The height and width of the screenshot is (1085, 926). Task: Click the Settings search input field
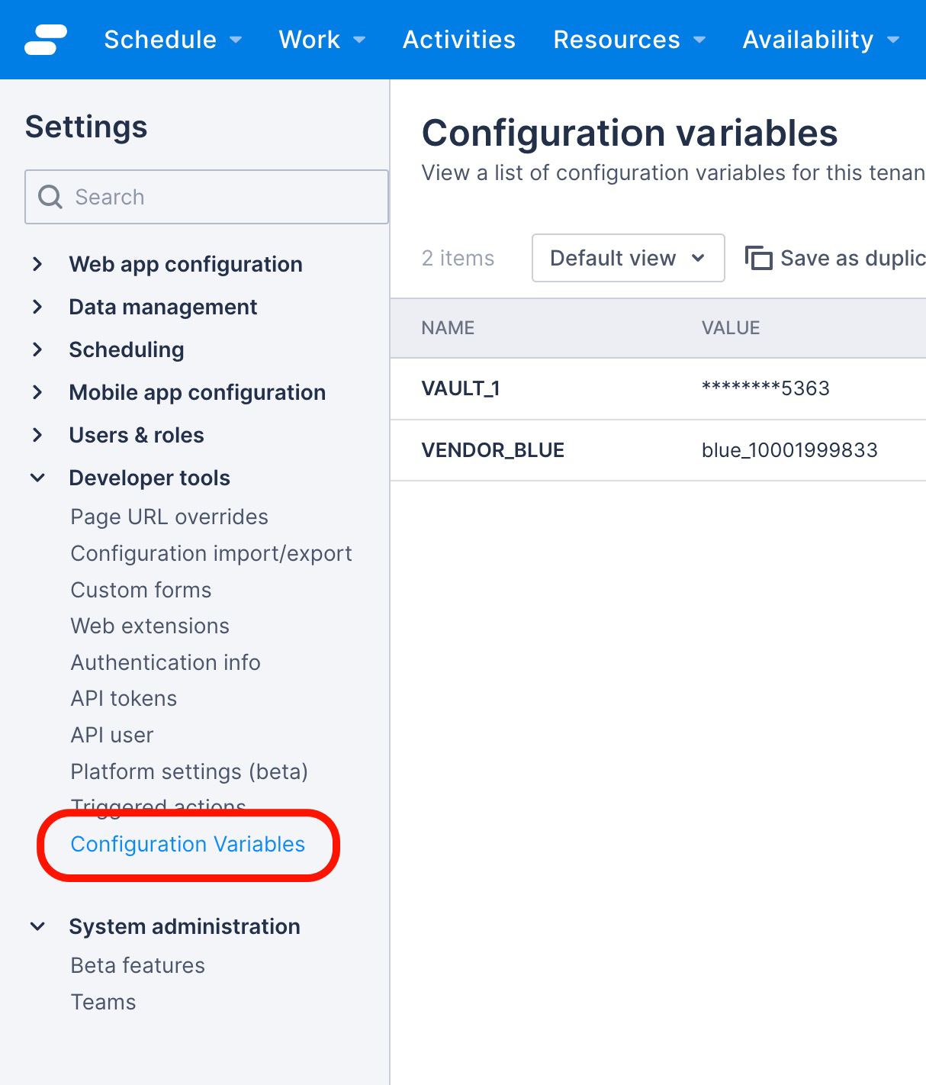point(206,197)
